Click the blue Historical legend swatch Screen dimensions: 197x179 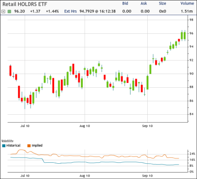[4, 146]
